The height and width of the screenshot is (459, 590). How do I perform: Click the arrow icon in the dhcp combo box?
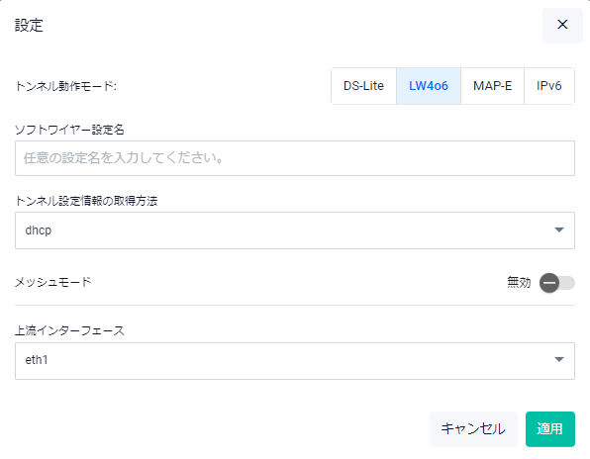point(559,229)
